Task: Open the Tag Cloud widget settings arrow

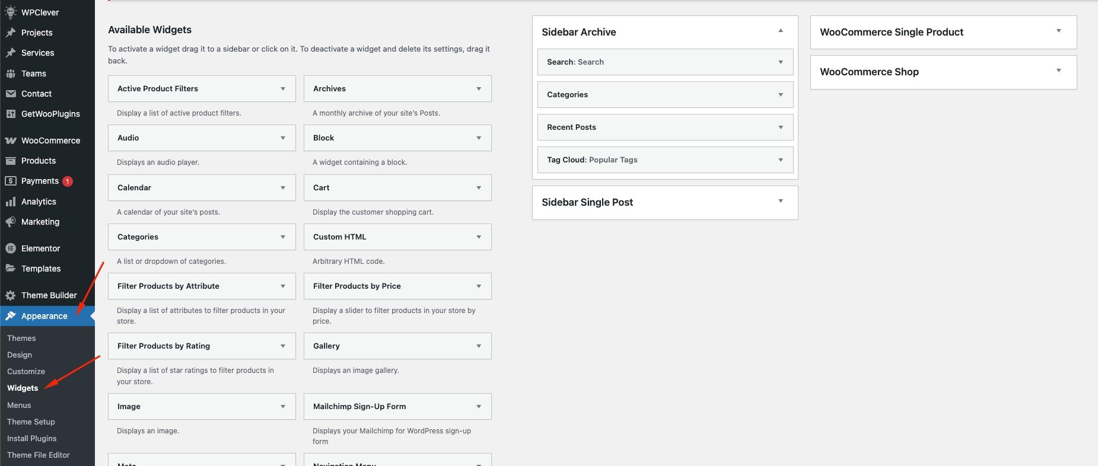Action: [781, 160]
